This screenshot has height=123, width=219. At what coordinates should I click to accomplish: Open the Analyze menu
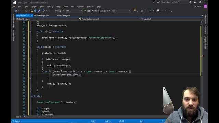click(x=80, y=6)
